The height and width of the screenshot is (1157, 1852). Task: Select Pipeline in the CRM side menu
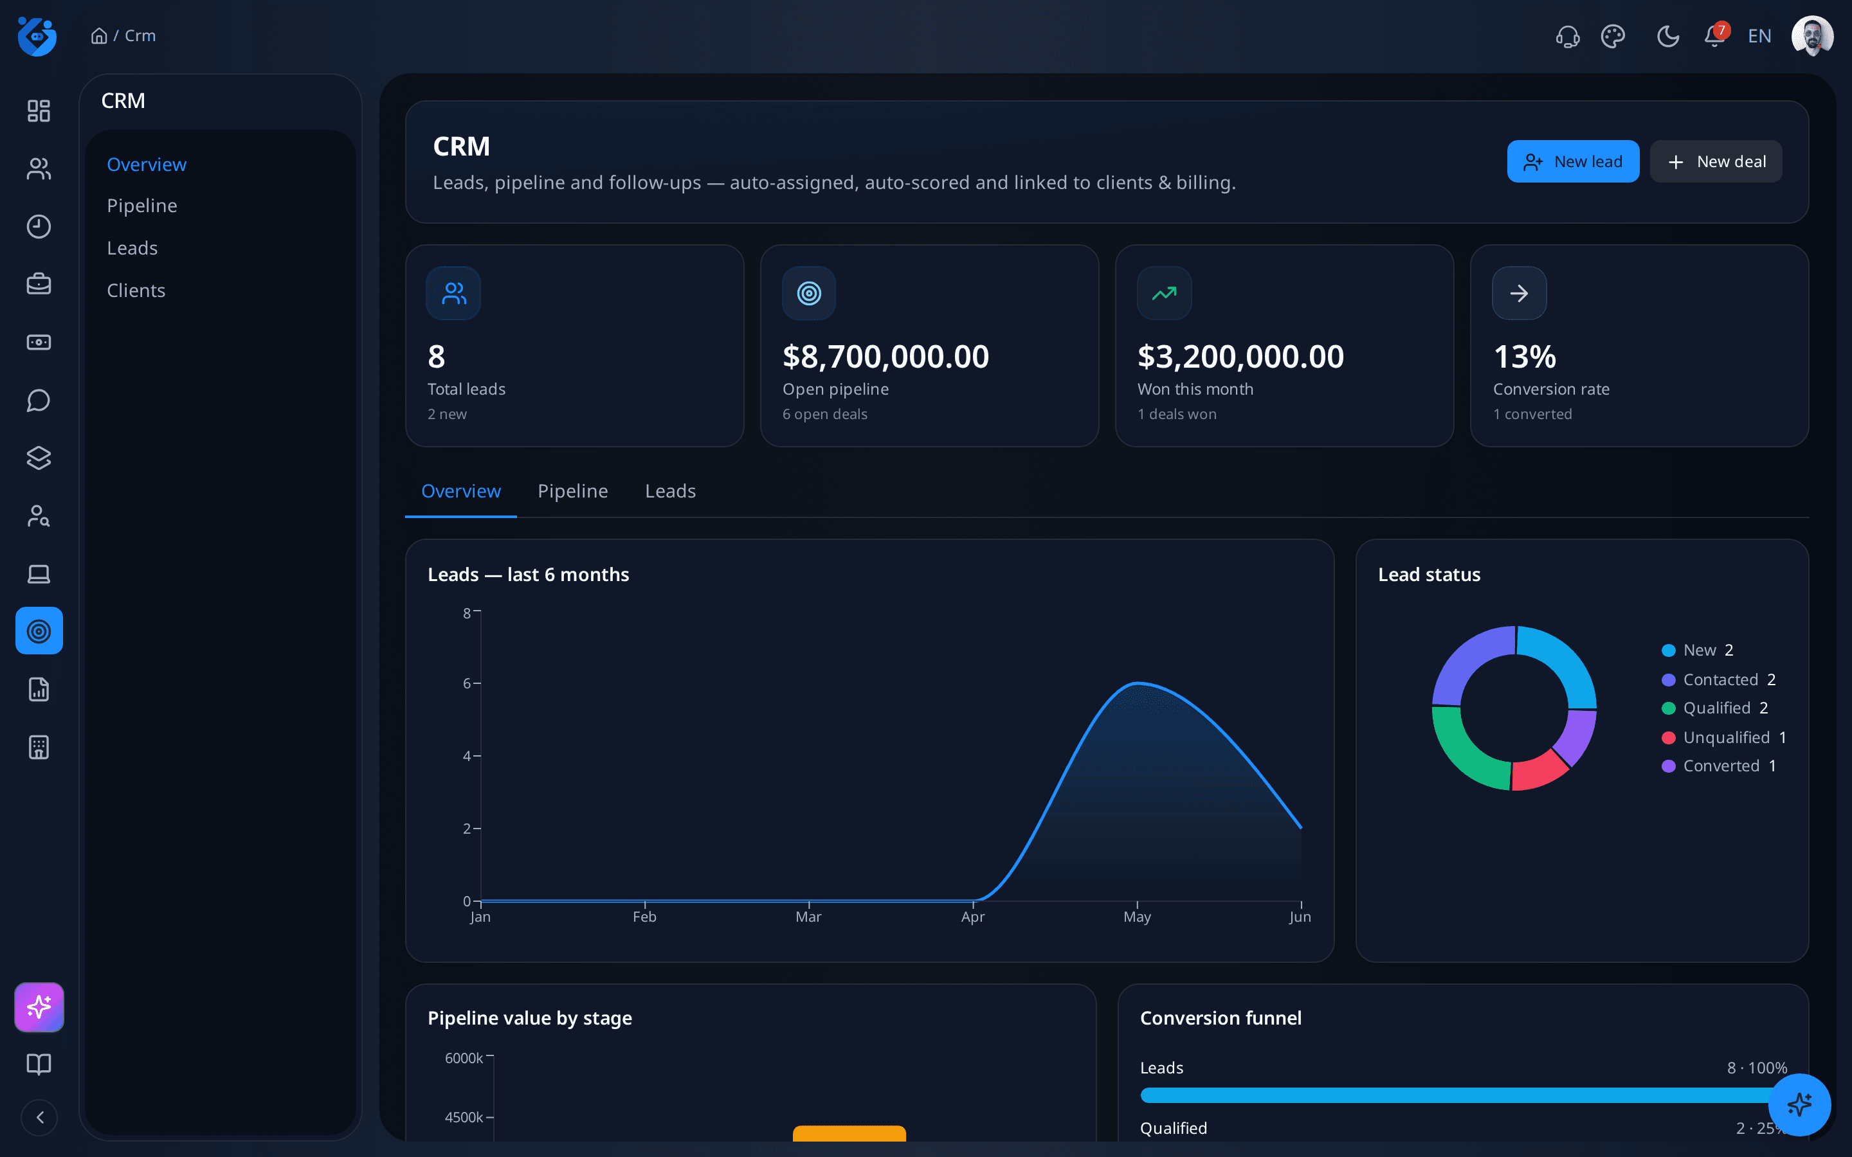point(141,205)
